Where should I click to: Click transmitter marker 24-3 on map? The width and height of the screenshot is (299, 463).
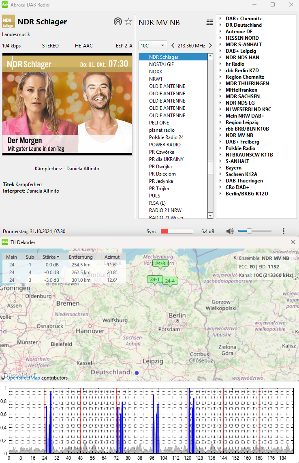(x=160, y=264)
